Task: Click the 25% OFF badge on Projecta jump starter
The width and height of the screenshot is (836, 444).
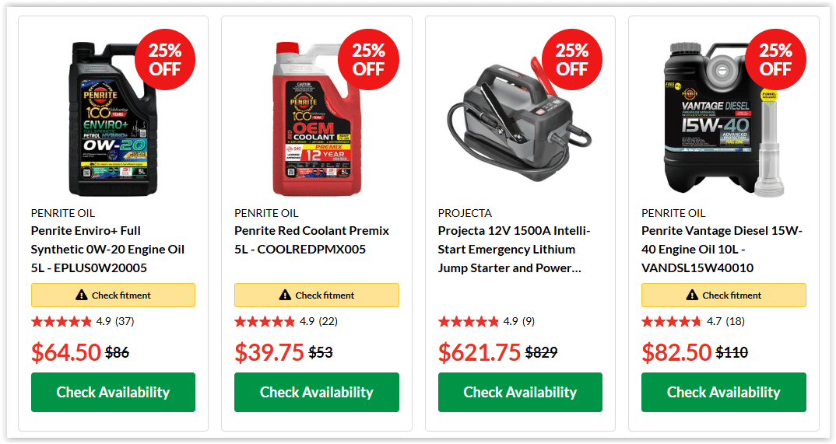Action: [x=572, y=60]
